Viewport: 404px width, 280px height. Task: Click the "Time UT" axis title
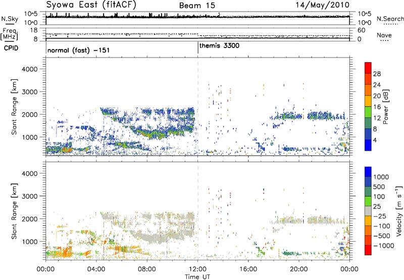[x=197, y=277]
